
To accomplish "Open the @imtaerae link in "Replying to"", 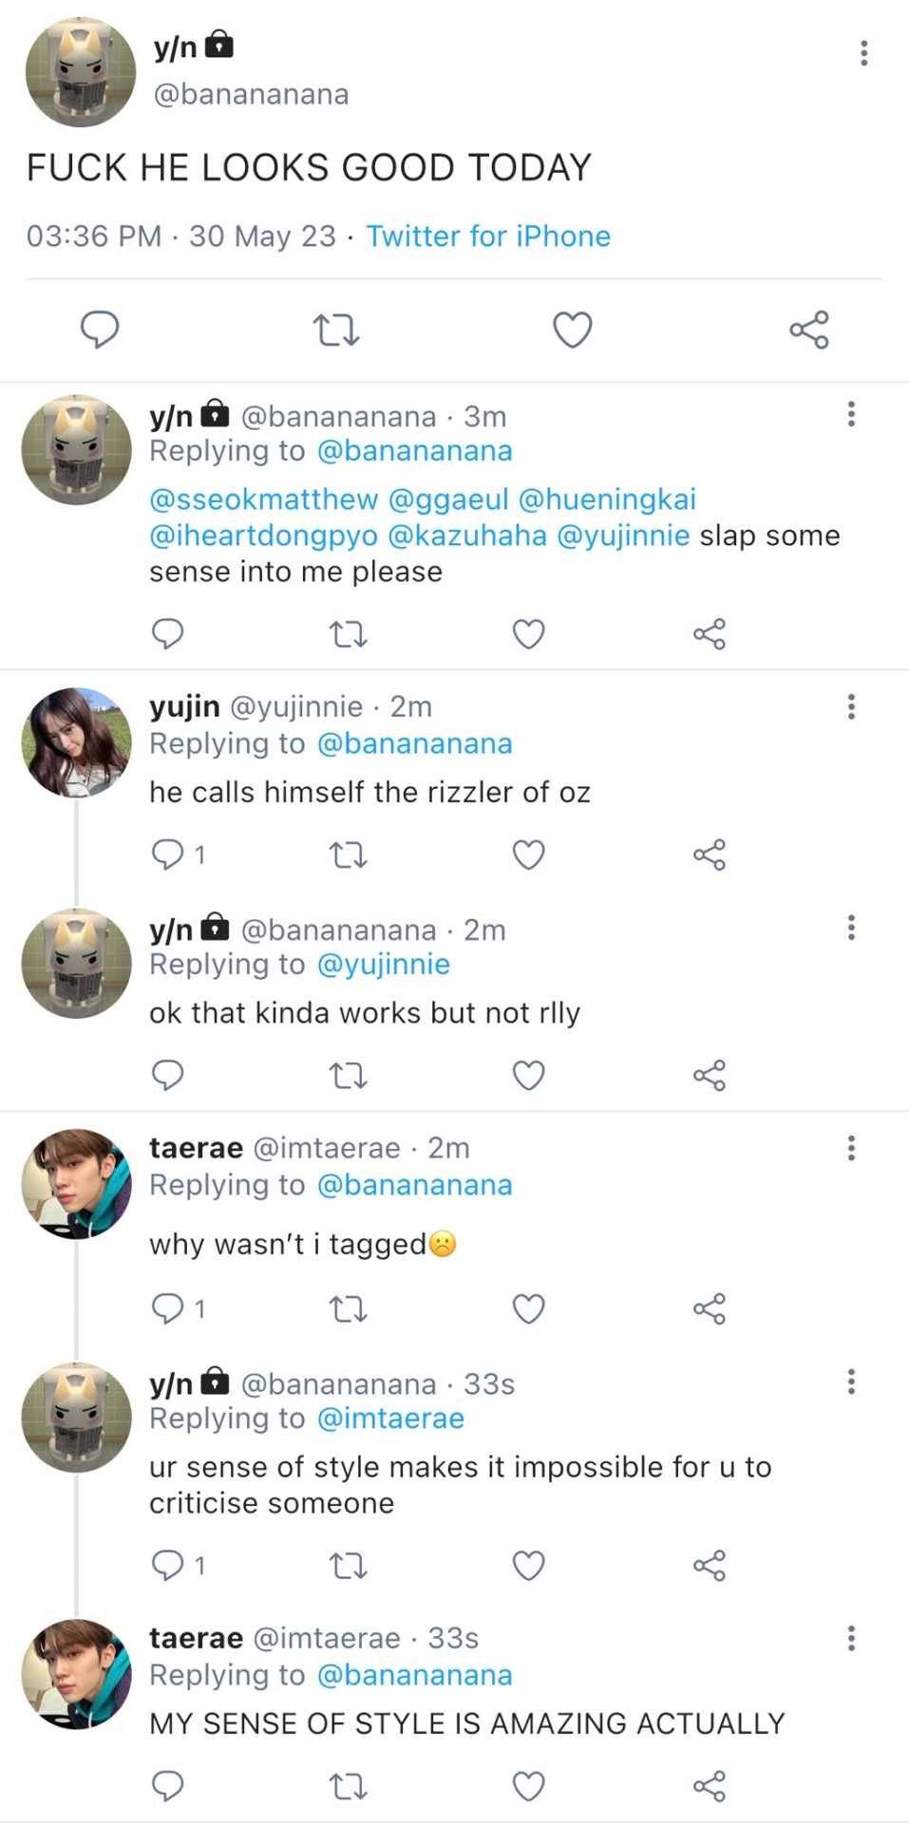I will pyautogui.click(x=390, y=1419).
